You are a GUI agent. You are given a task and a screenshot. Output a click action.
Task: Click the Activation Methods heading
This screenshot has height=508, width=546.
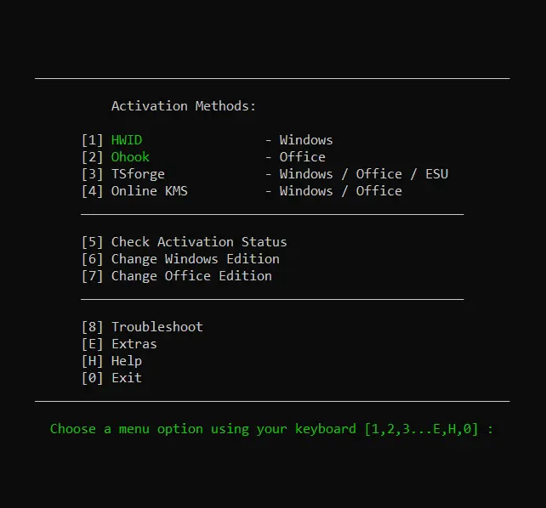click(184, 106)
